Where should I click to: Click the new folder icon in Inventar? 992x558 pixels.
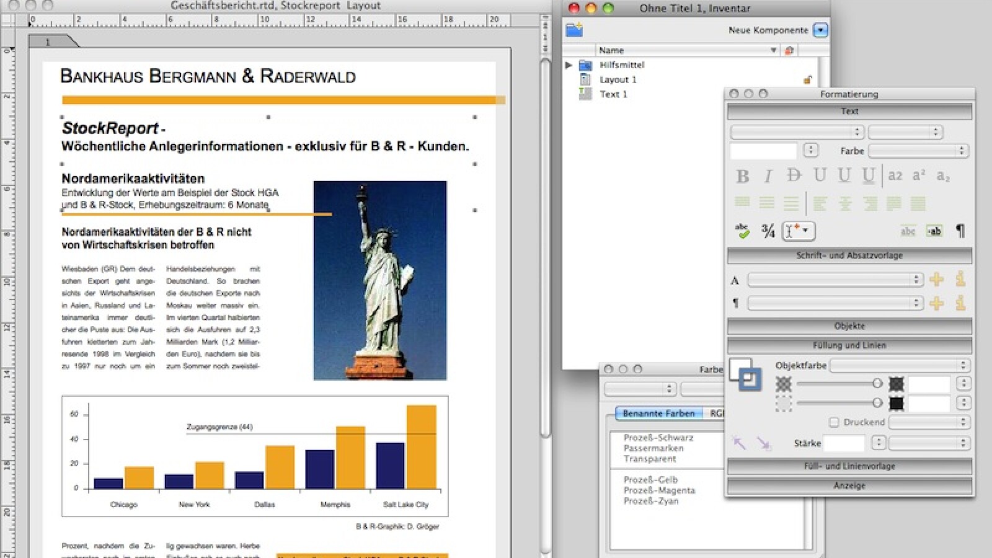click(574, 30)
